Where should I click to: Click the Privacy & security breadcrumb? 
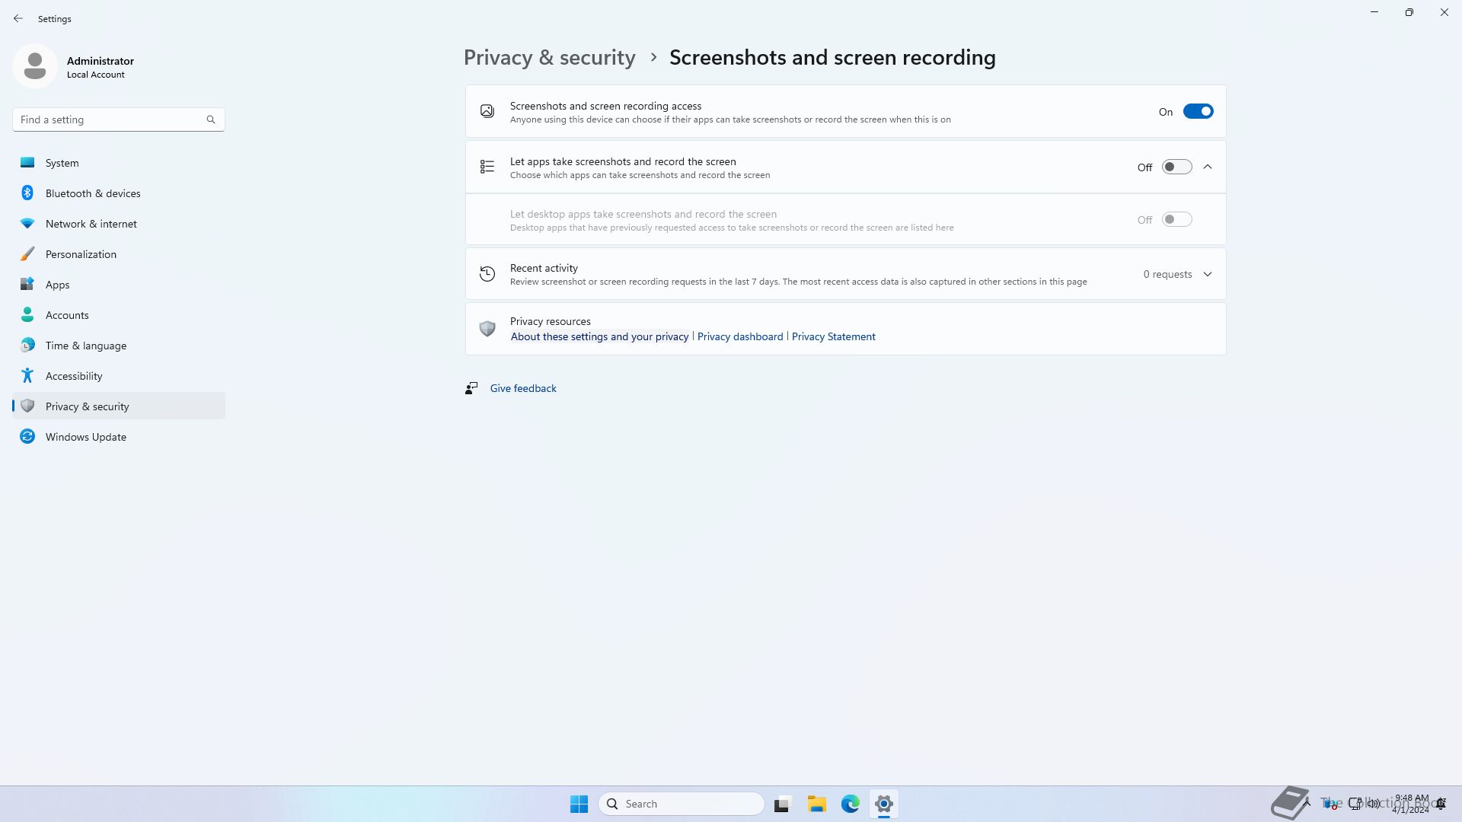pyautogui.click(x=549, y=58)
